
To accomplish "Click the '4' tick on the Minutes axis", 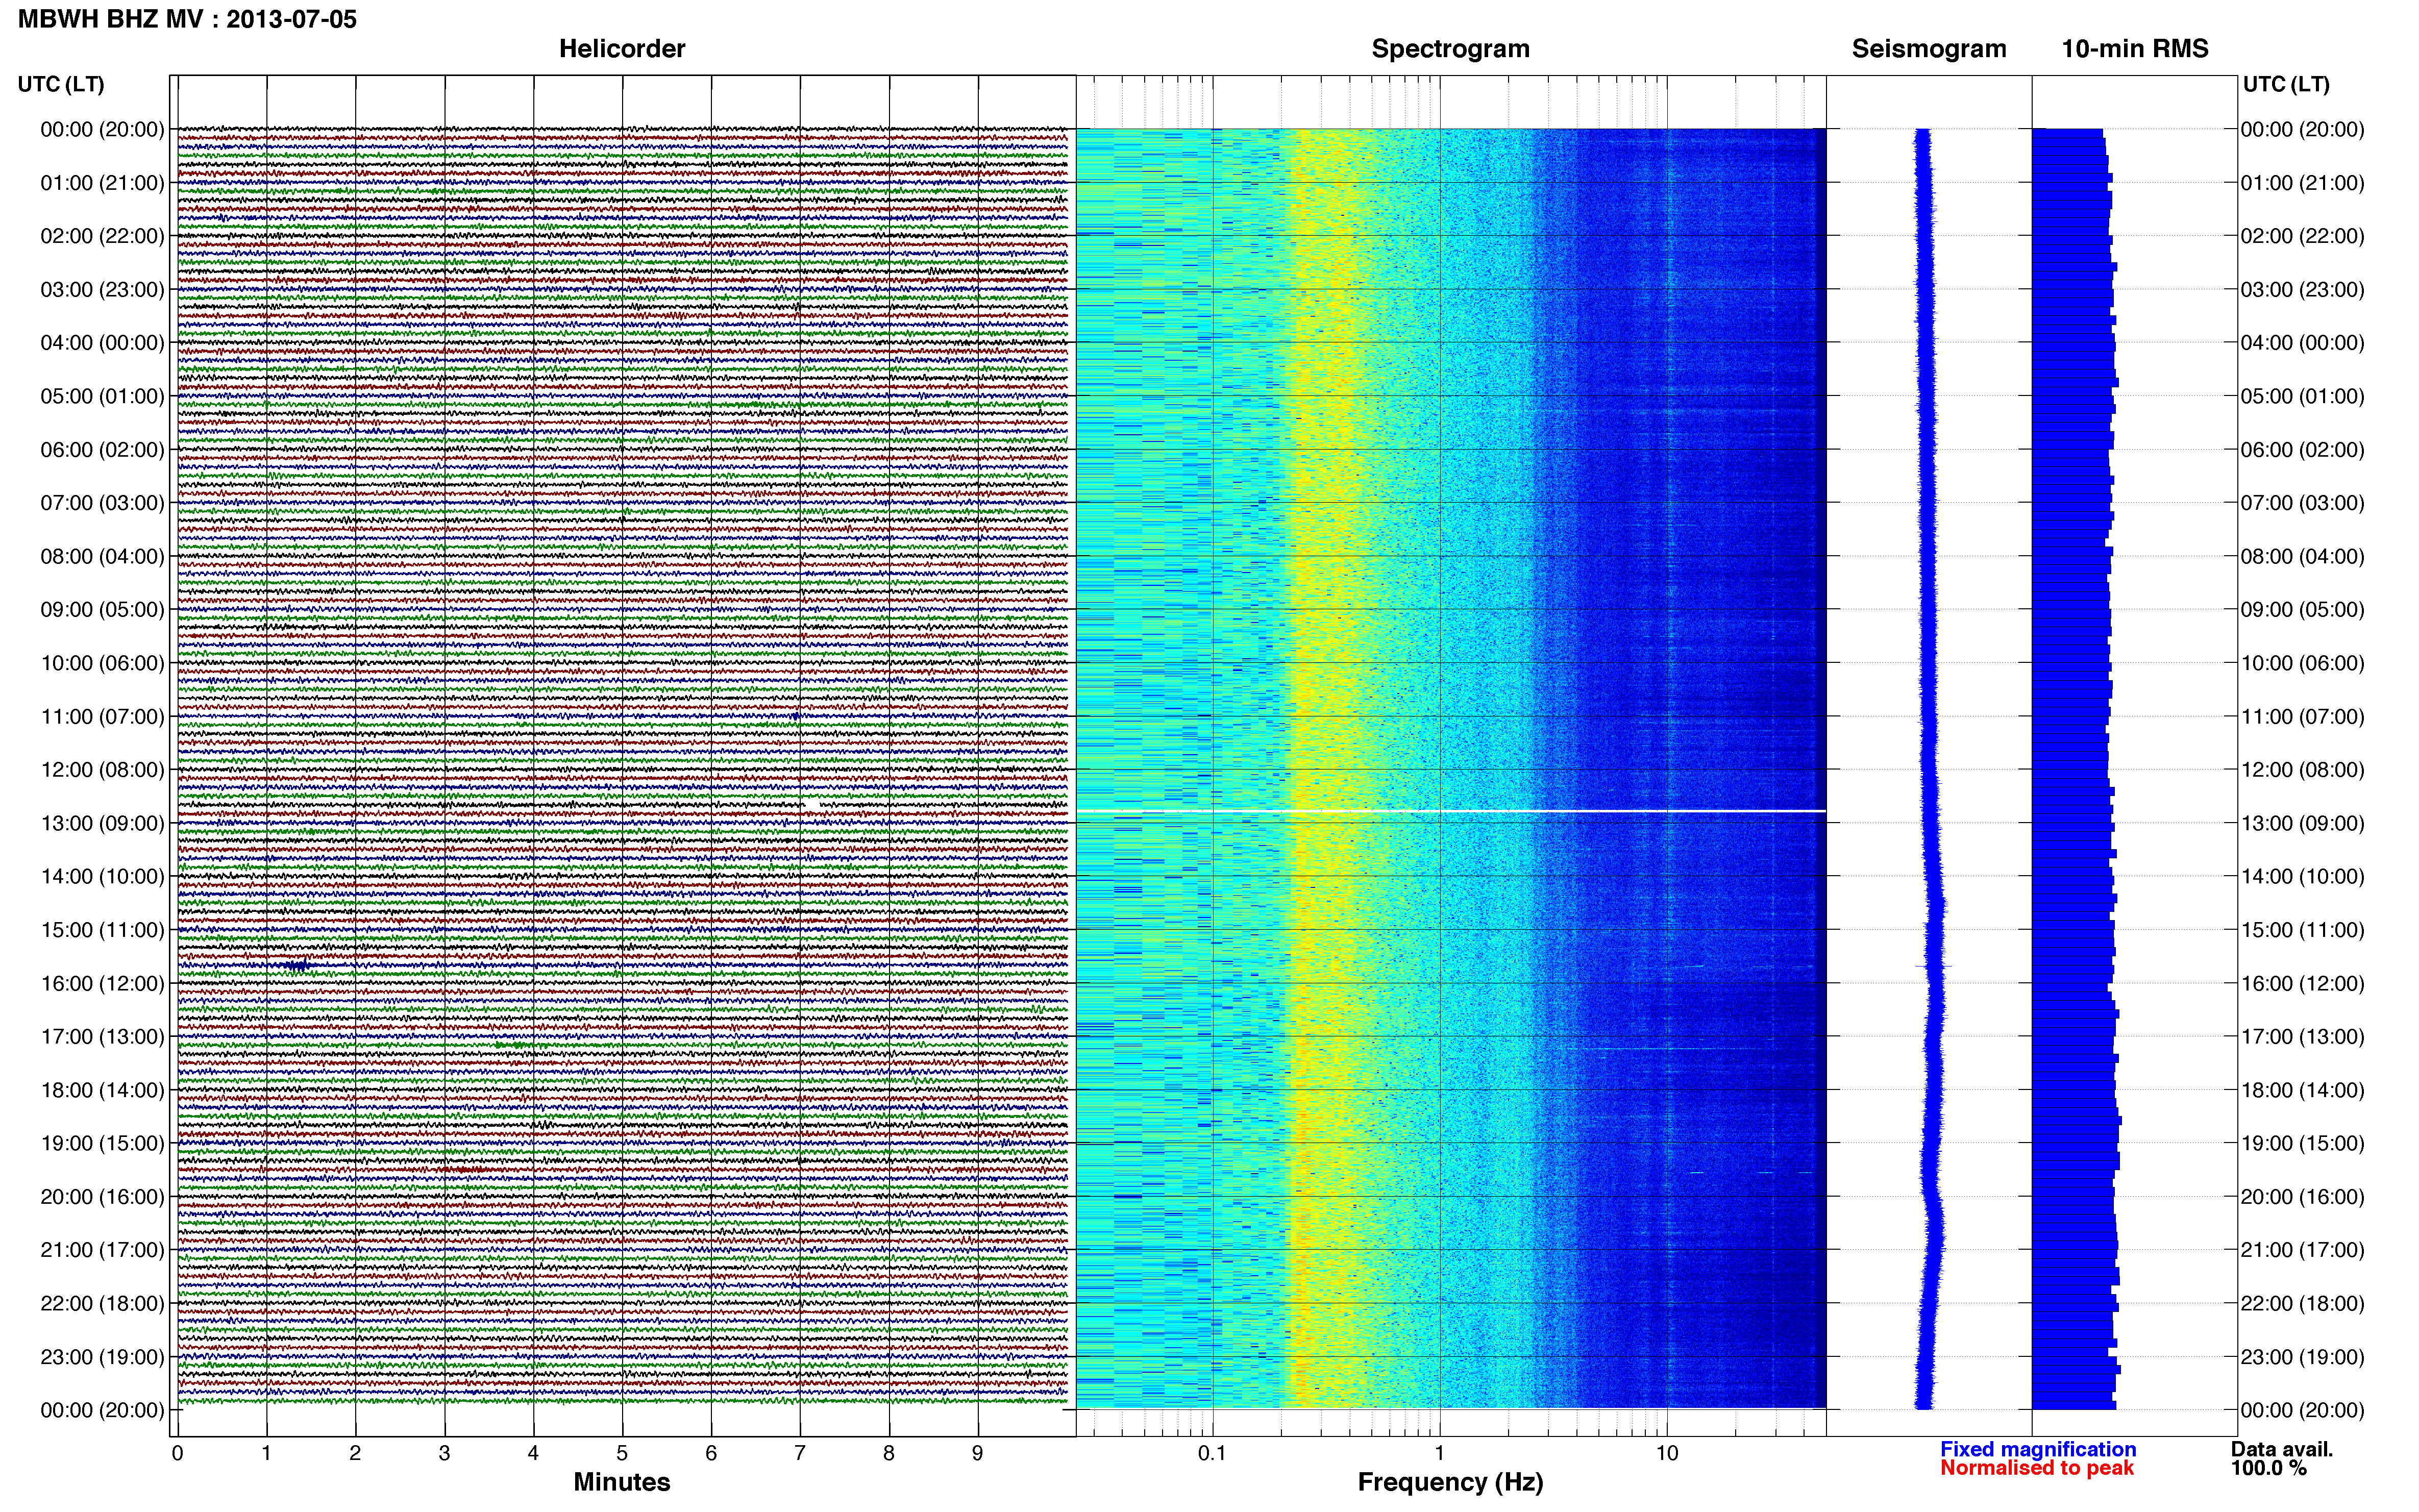I will [x=533, y=1453].
